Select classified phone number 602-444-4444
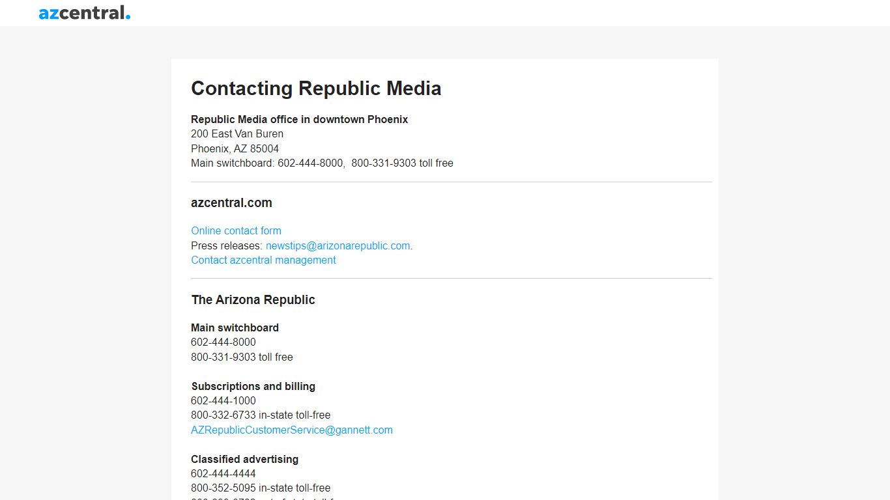Image resolution: width=890 pixels, height=500 pixels. [x=223, y=473]
